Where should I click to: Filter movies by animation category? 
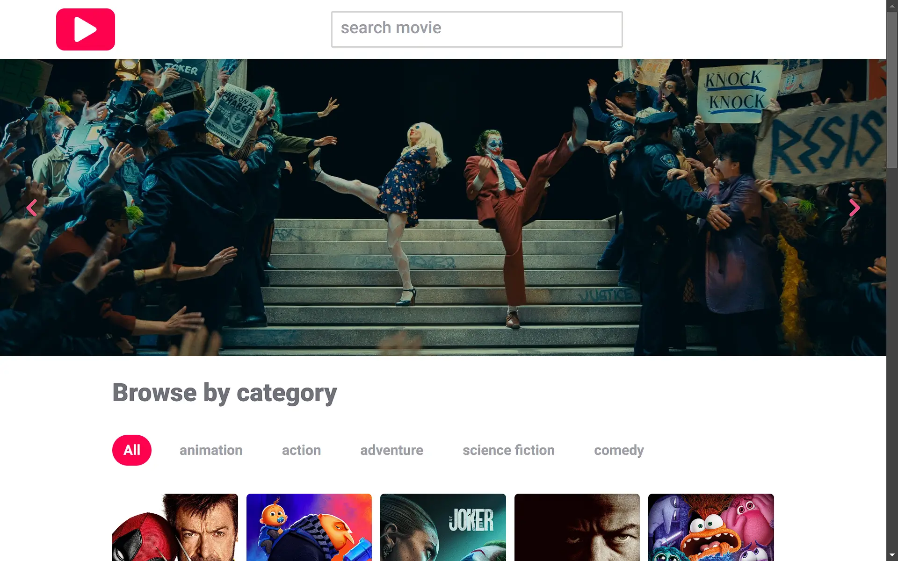(211, 450)
